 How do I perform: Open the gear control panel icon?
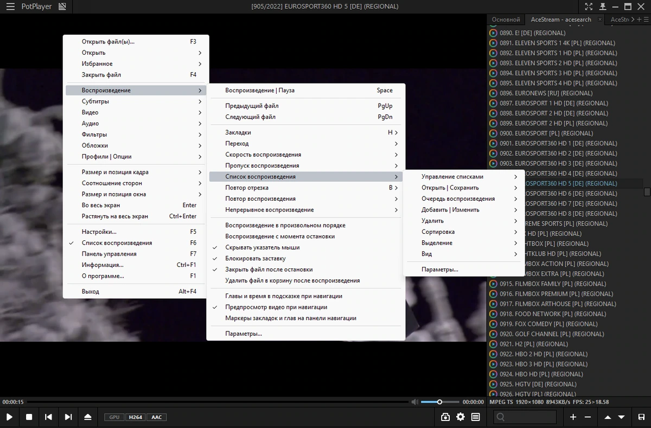pyautogui.click(x=461, y=417)
